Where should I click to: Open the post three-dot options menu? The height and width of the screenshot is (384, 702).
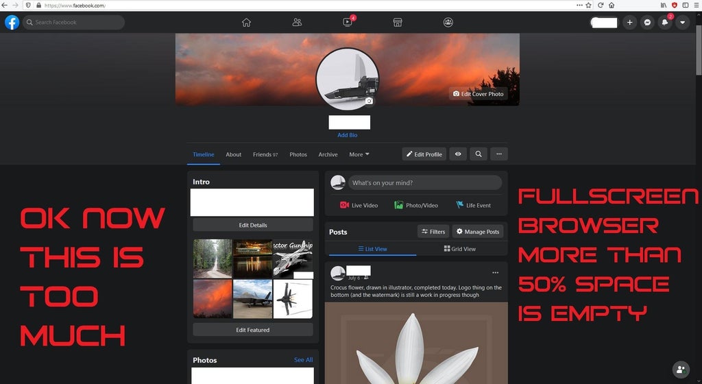coord(495,272)
